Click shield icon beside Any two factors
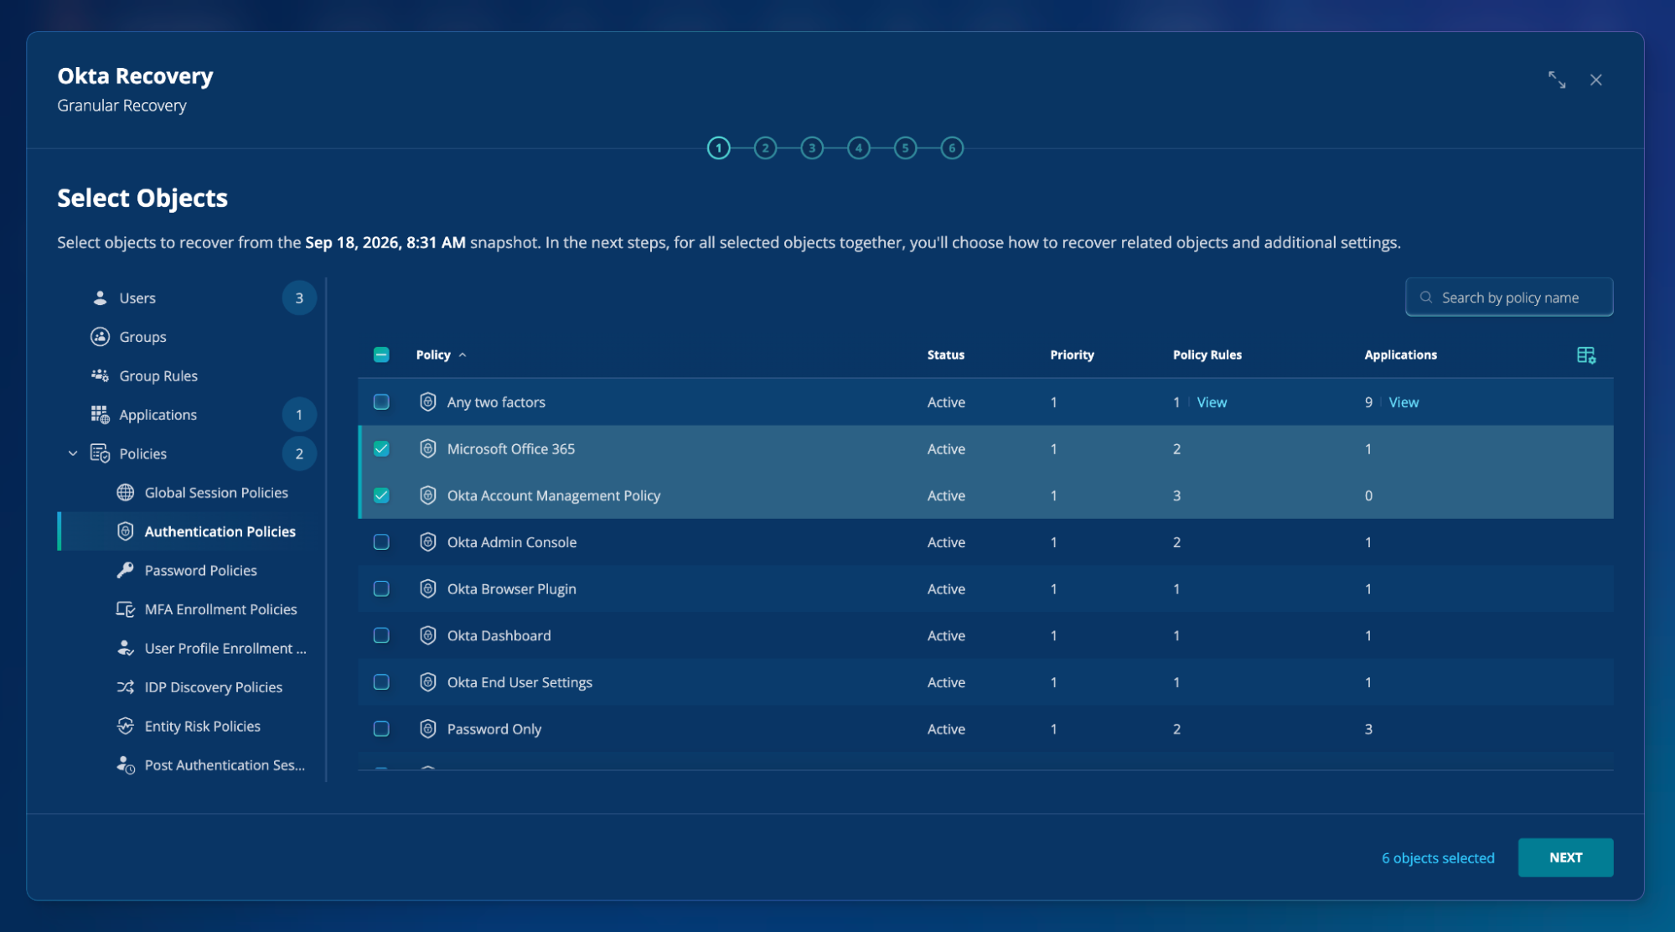1675x932 pixels. (x=428, y=402)
